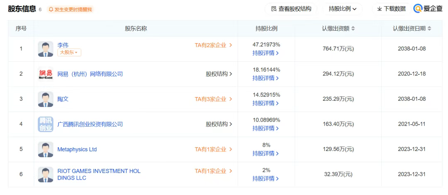Click the 股东名称 column header
This screenshot has width=448, height=195.
pos(136,29)
